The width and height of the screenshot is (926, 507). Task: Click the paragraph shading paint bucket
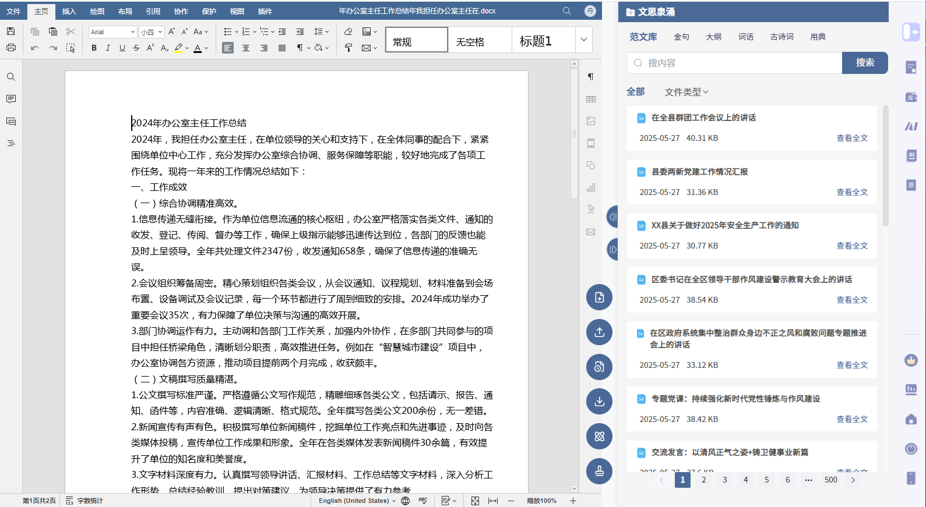click(318, 48)
